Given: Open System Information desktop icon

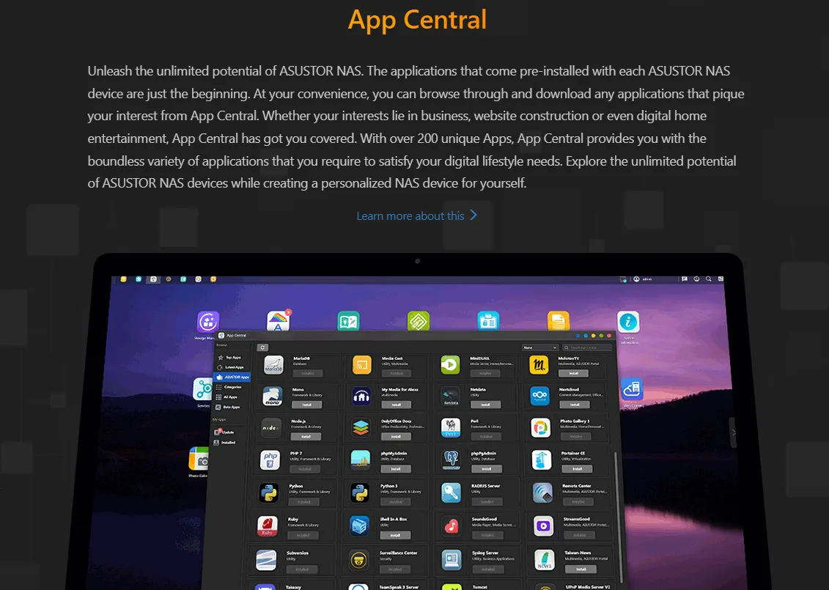Looking at the screenshot, I should 628,322.
